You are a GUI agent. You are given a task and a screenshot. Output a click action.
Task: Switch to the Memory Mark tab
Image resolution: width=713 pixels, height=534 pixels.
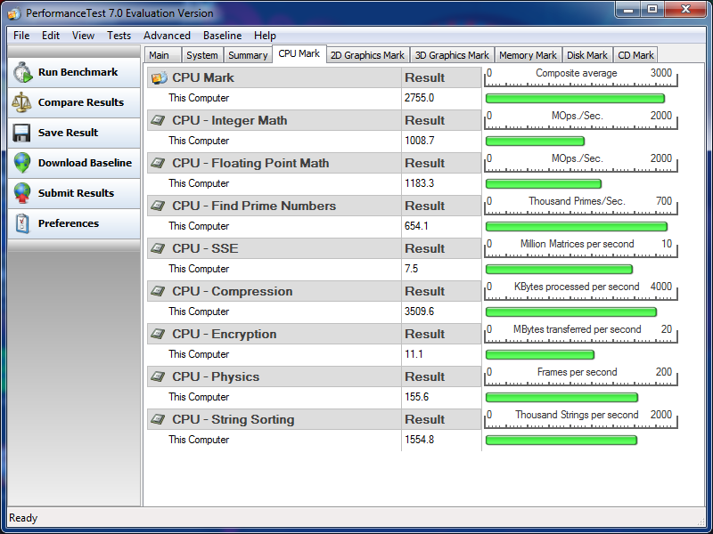(528, 55)
